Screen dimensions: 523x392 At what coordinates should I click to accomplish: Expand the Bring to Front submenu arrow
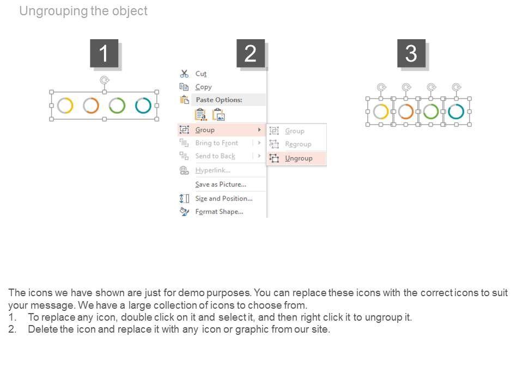[x=259, y=143]
